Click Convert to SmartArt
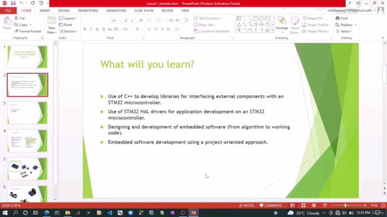 (212, 31)
